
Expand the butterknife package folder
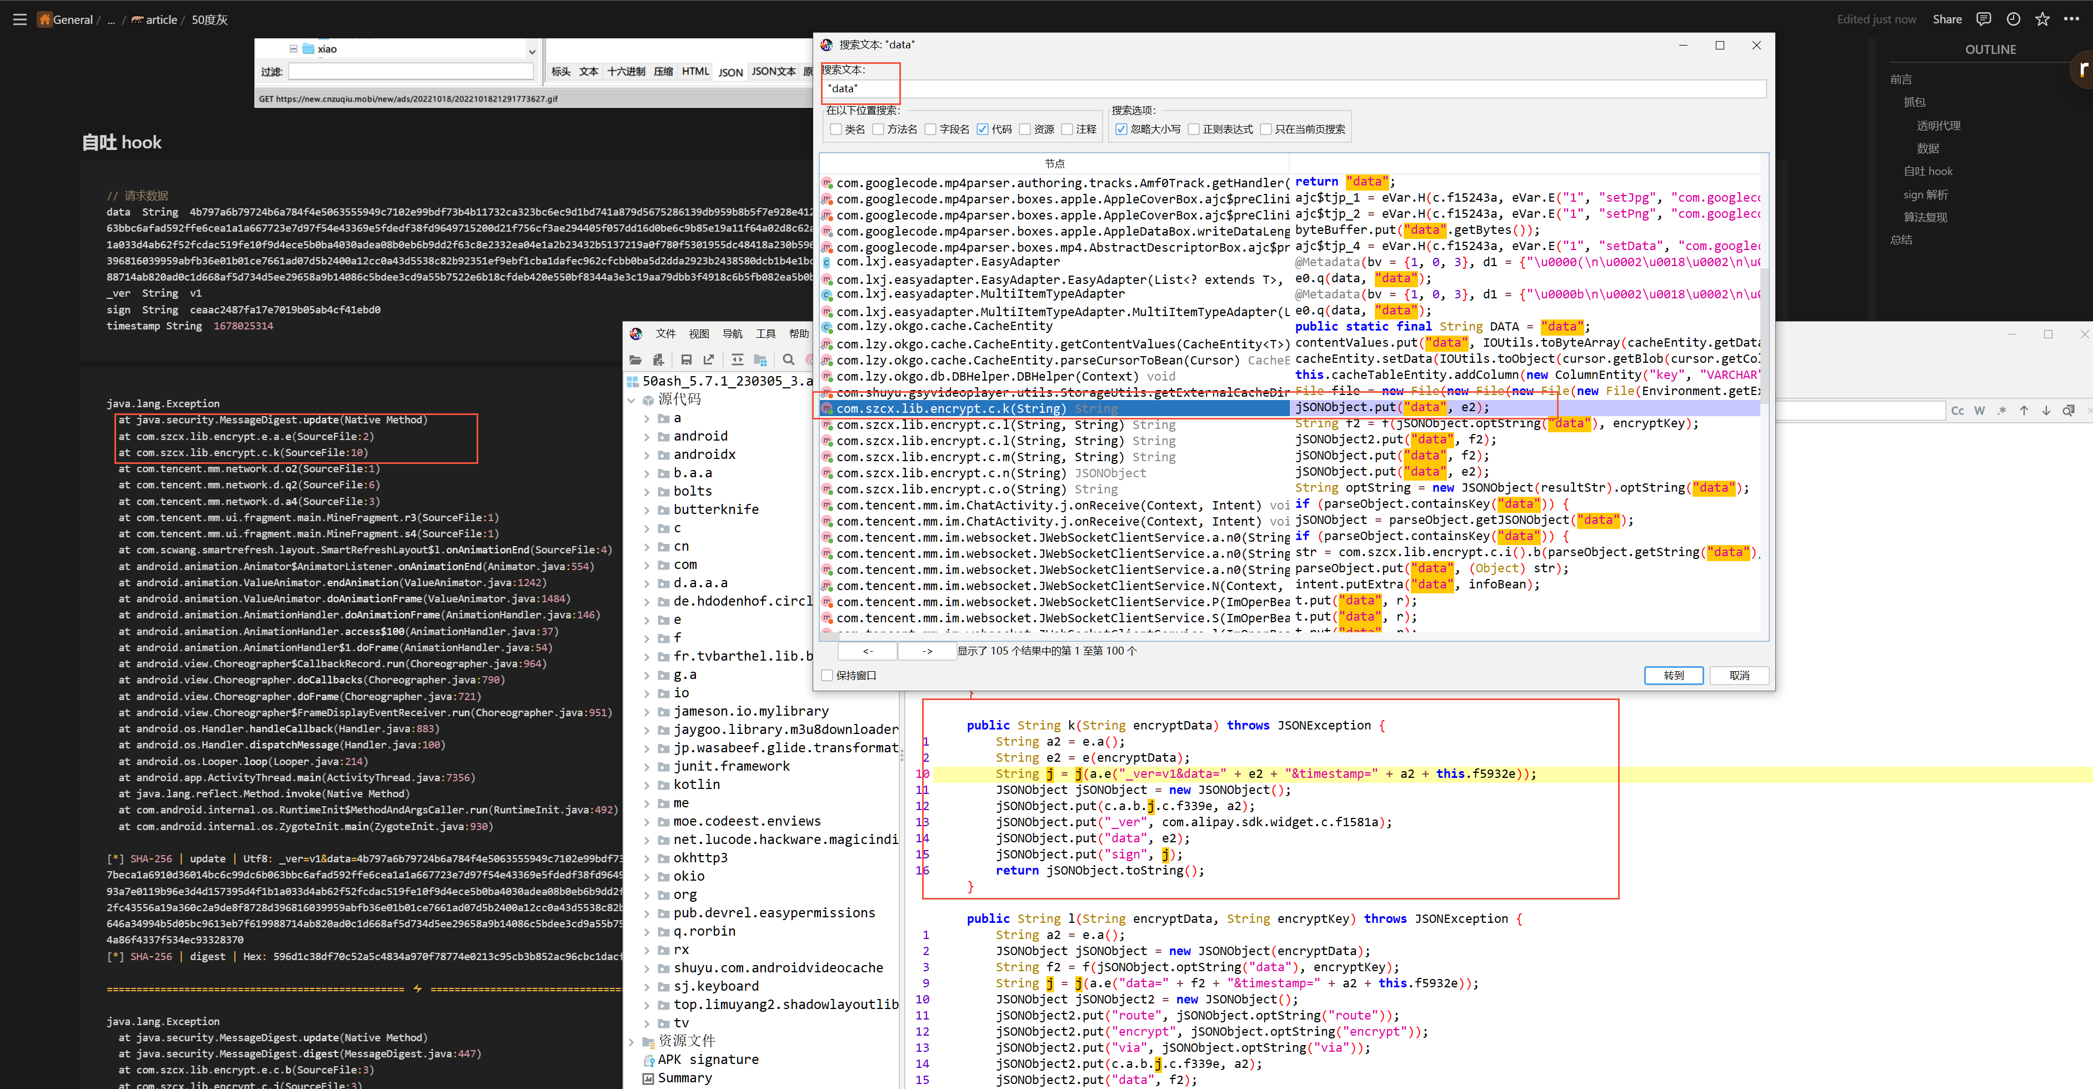coord(647,509)
